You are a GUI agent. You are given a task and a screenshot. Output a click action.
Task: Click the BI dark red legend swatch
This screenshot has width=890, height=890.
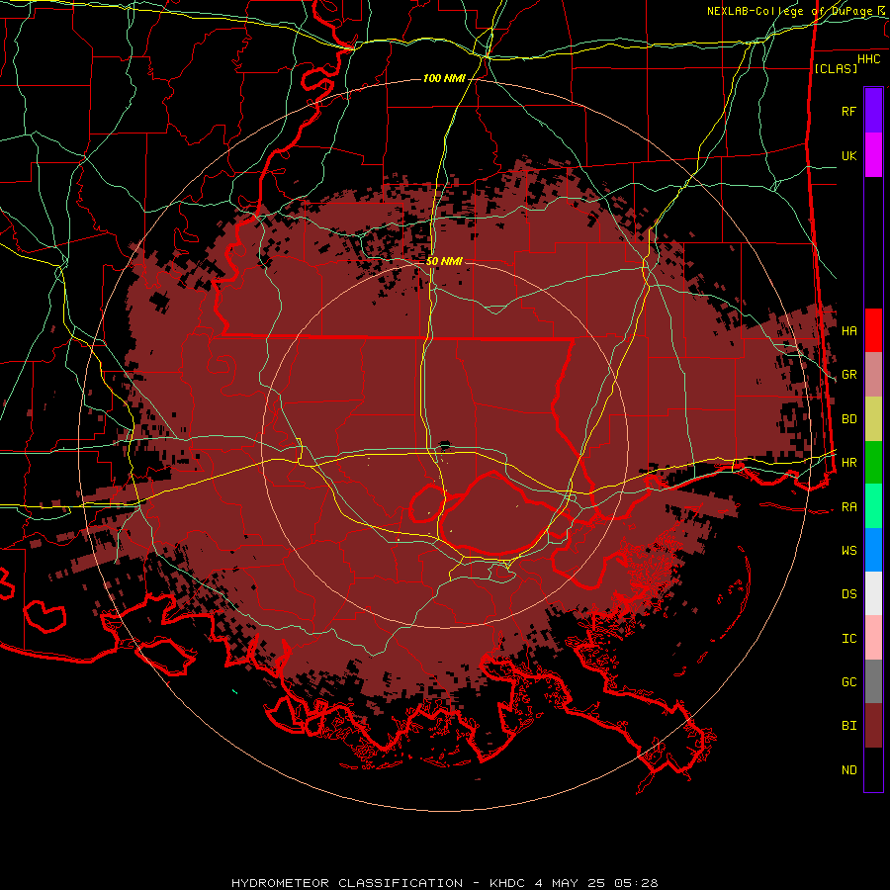(873, 726)
